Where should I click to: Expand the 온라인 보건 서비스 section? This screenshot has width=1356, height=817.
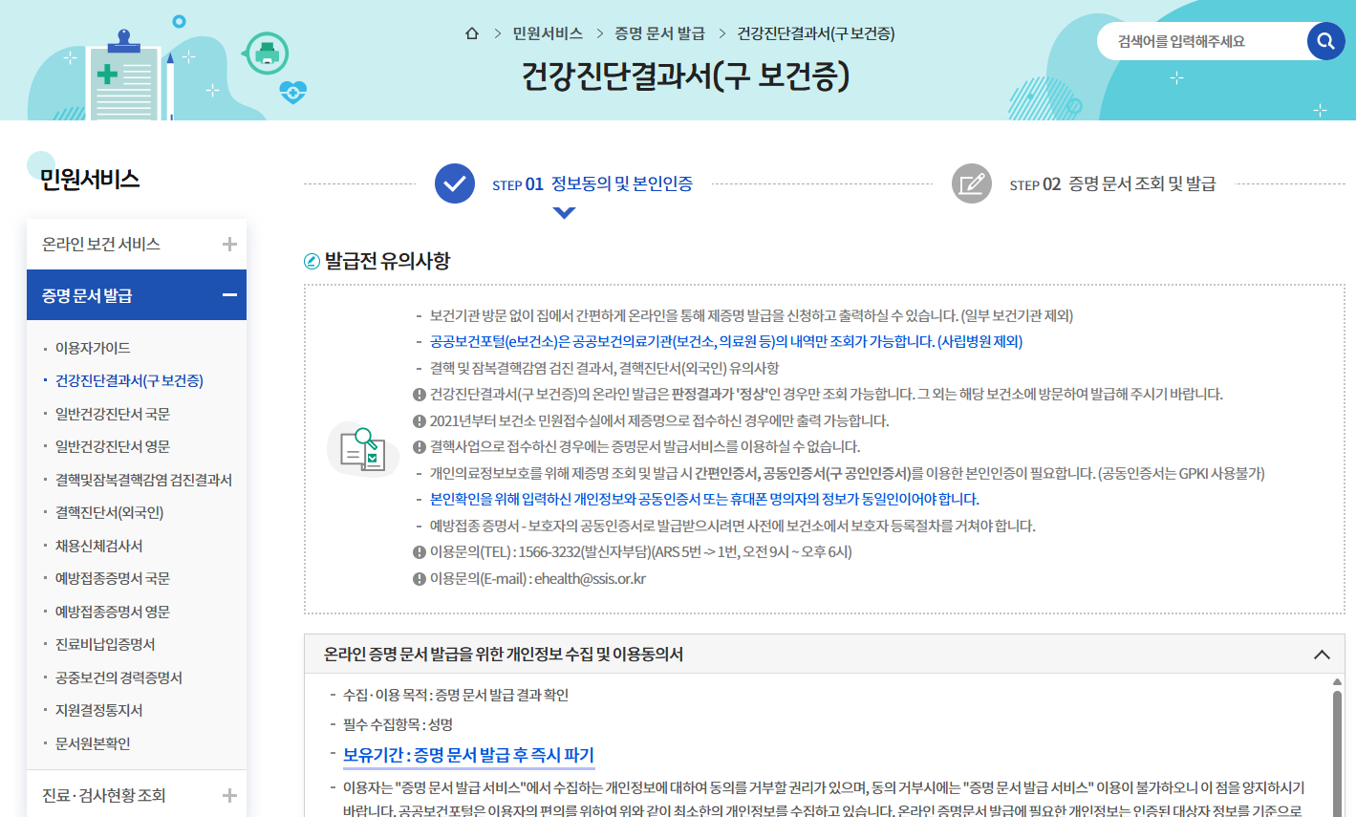coord(229,245)
